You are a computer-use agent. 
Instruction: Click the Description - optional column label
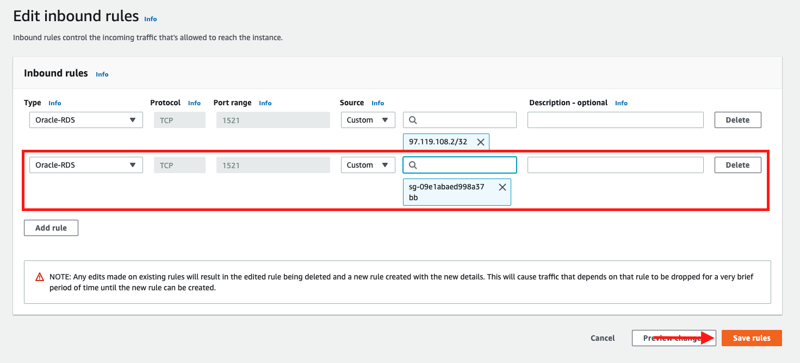[x=568, y=103]
